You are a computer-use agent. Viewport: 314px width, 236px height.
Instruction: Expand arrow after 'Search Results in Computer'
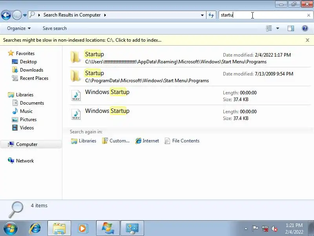point(105,15)
